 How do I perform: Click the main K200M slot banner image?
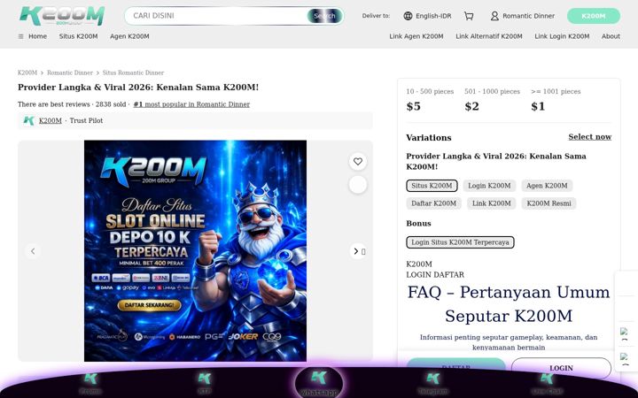click(195, 251)
